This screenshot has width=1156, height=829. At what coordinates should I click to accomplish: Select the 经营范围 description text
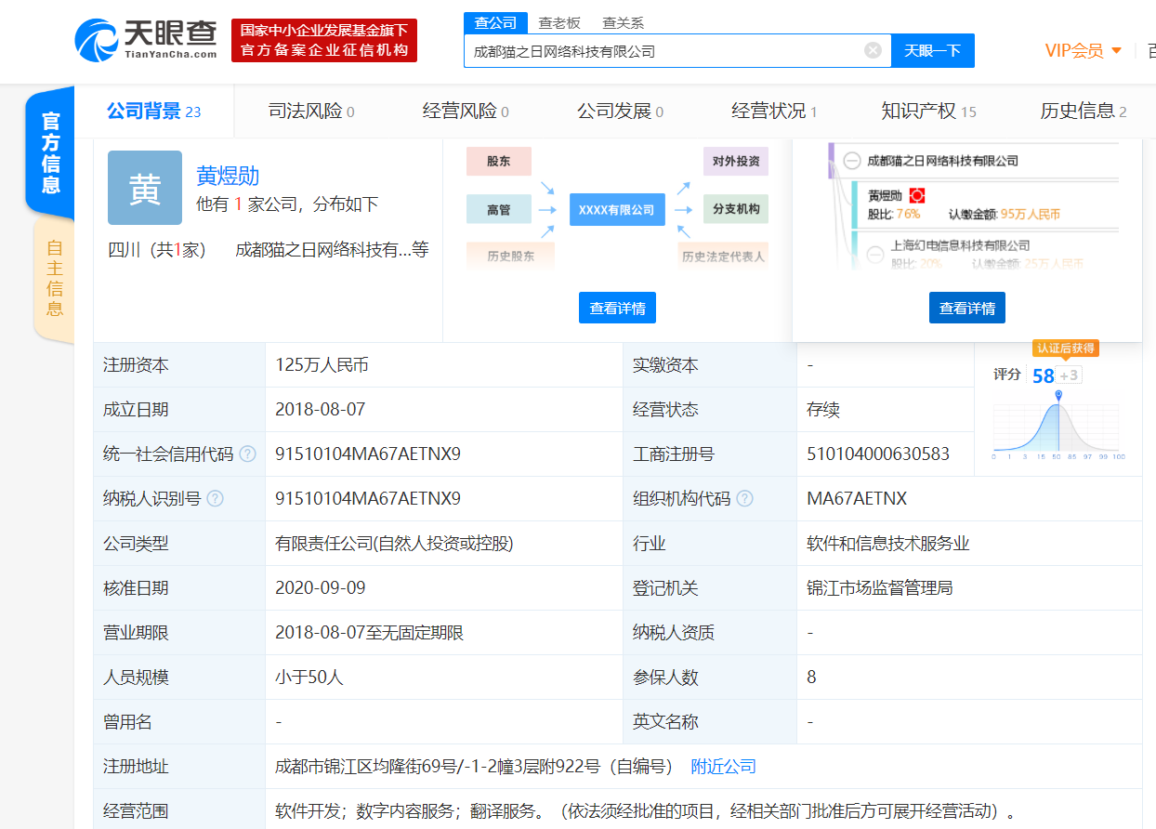(x=647, y=811)
